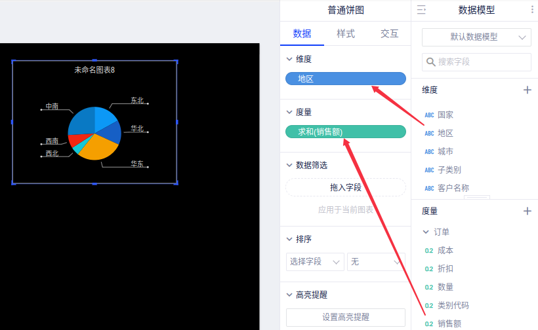Click the collapse data model panel icon
Image resolution: width=538 pixels, height=330 pixels.
click(x=422, y=10)
